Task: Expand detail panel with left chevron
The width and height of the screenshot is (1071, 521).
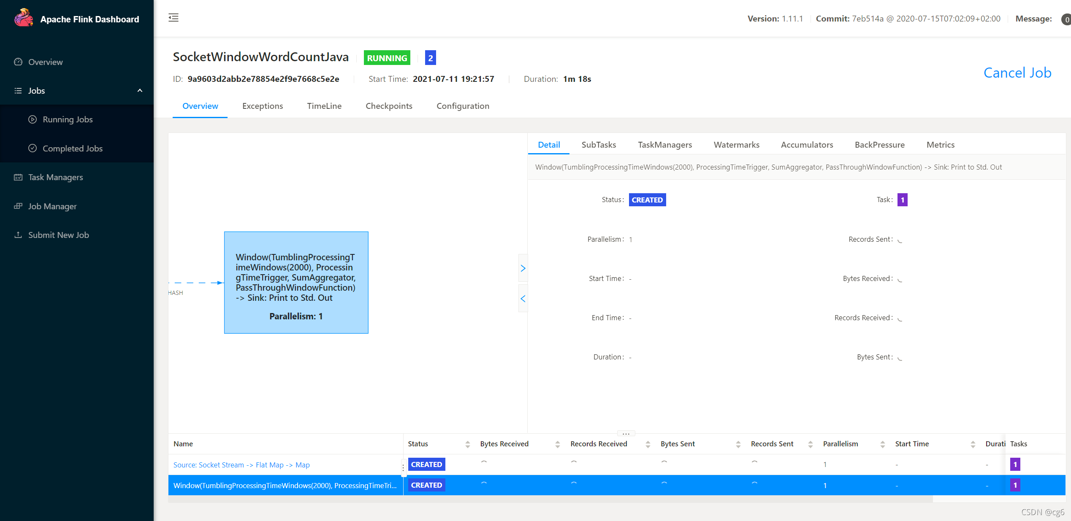Action: coord(523,299)
